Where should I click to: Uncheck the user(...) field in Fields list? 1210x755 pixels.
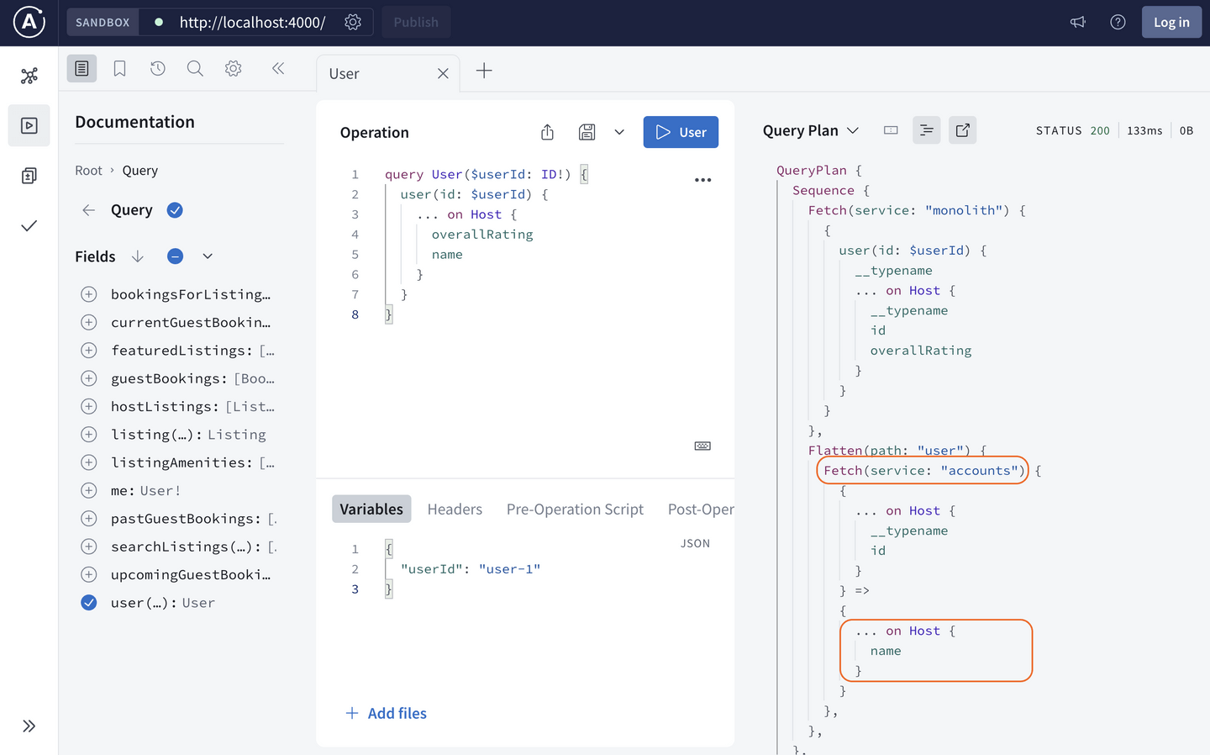click(89, 602)
